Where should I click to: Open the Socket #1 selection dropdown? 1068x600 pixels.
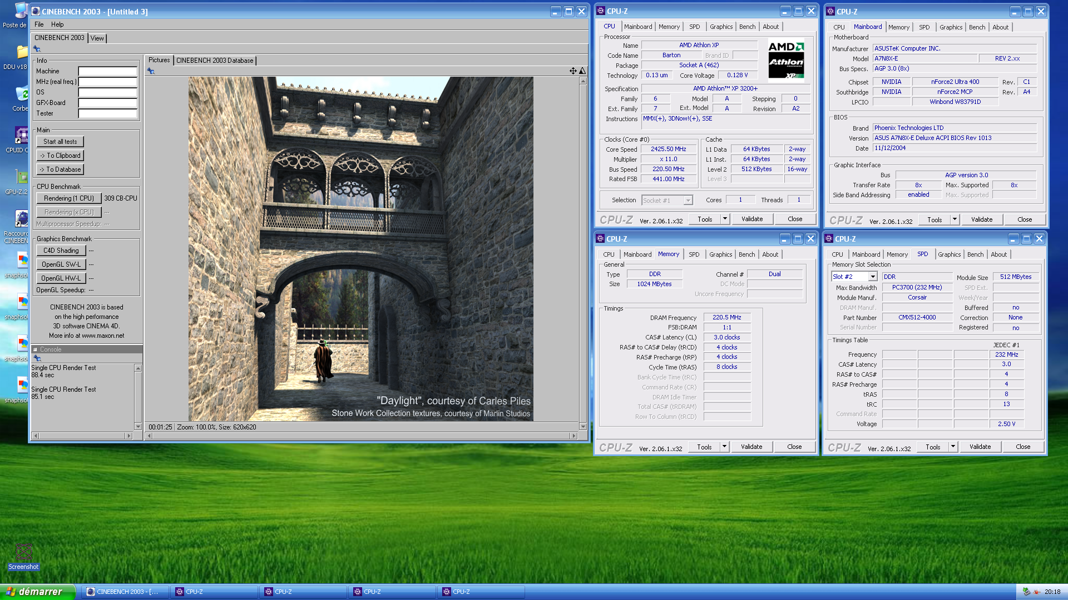pos(688,201)
